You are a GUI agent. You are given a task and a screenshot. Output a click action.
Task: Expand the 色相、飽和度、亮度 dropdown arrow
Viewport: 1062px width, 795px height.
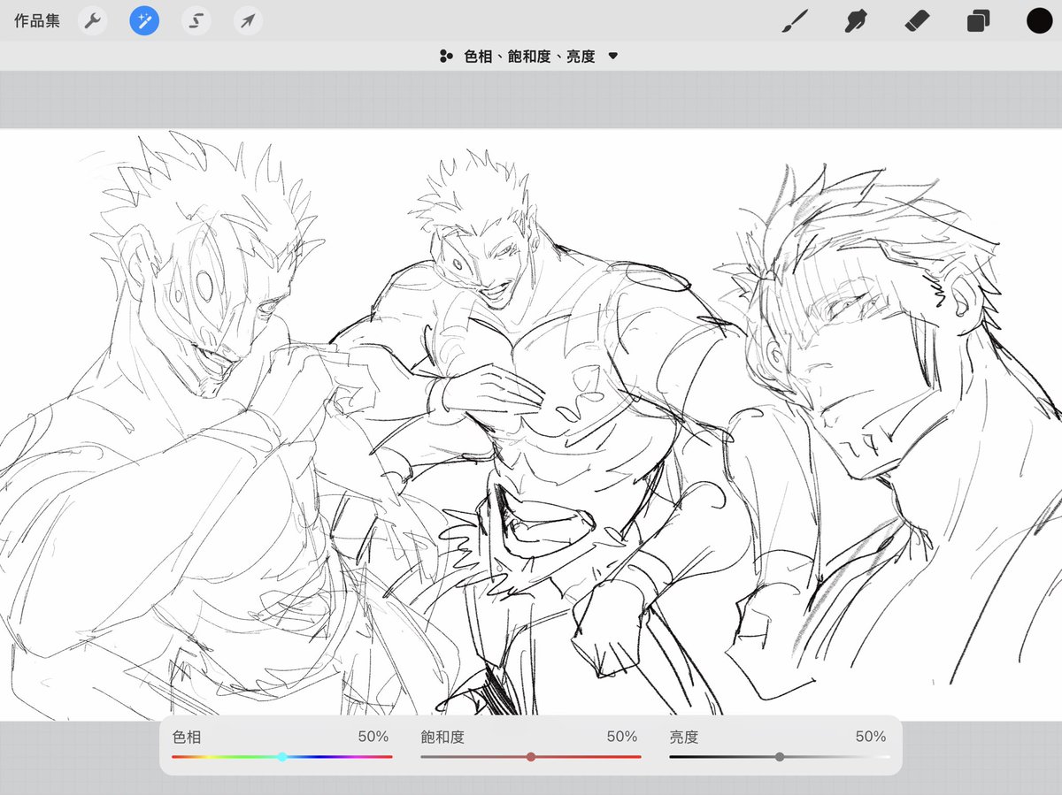613,57
